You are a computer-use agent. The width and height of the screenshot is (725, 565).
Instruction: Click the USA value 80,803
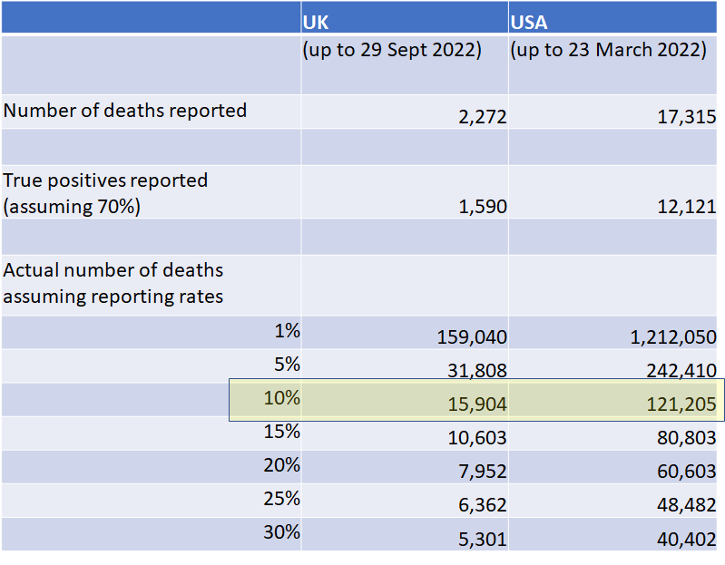pos(687,438)
